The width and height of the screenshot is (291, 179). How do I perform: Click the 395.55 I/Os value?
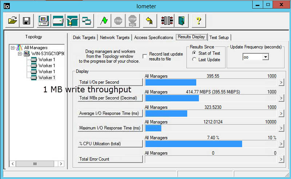[x=213, y=76]
